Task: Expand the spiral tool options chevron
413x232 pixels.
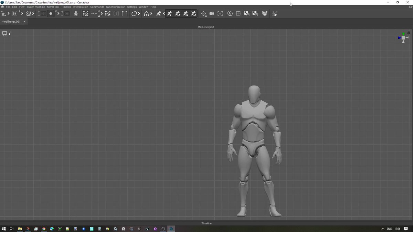Action: tap(33, 14)
